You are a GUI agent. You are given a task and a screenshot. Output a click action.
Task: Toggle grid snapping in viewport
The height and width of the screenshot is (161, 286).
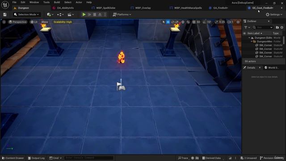pos(194,22)
